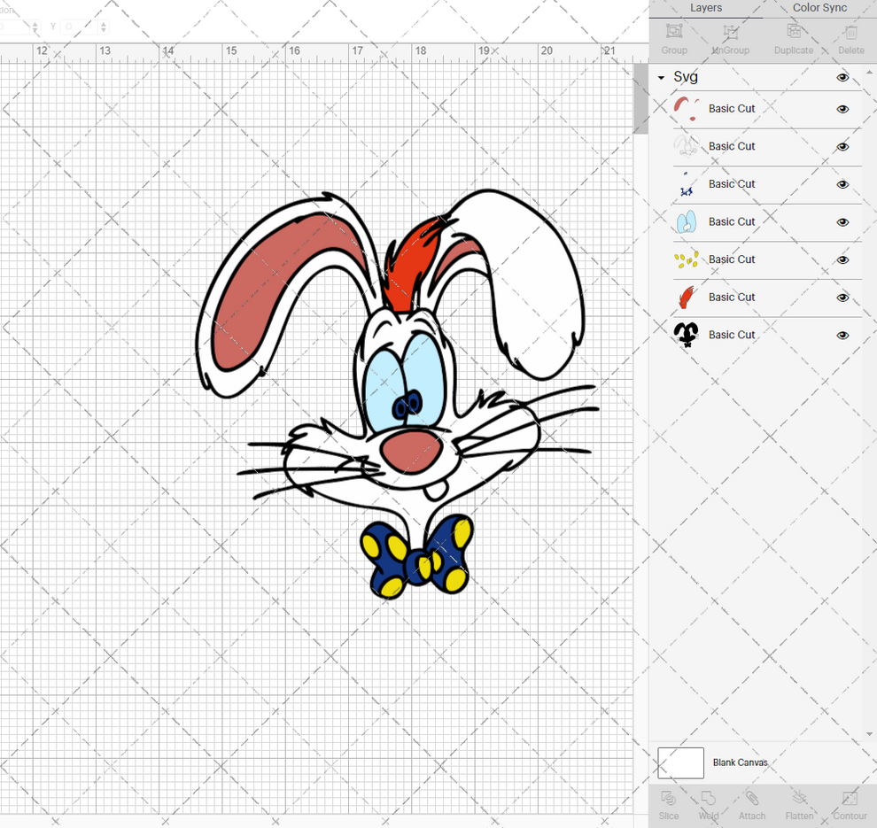The width and height of the screenshot is (877, 828).
Task: Hide the Svg group with its eye toggle
Action: 842,77
